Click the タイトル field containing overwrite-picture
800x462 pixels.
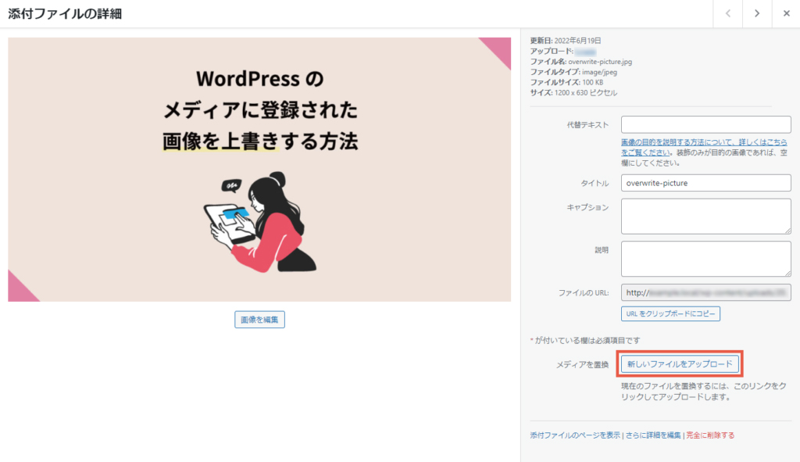click(705, 183)
